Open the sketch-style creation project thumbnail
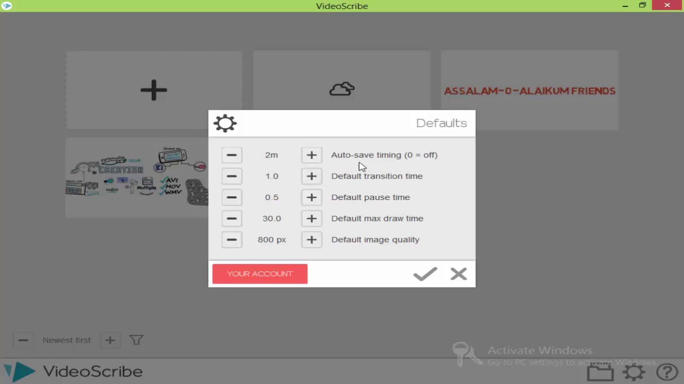 tap(137, 178)
